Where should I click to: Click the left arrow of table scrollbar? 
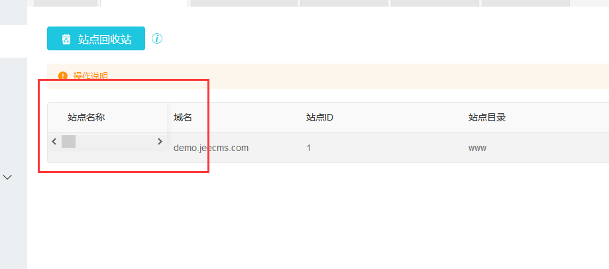54,141
